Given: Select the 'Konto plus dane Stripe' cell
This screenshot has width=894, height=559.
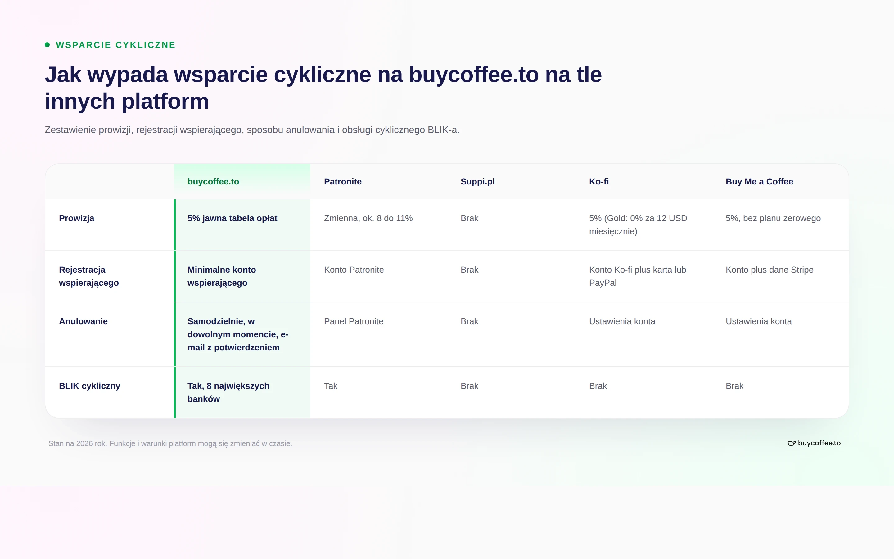Looking at the screenshot, I should [770, 270].
